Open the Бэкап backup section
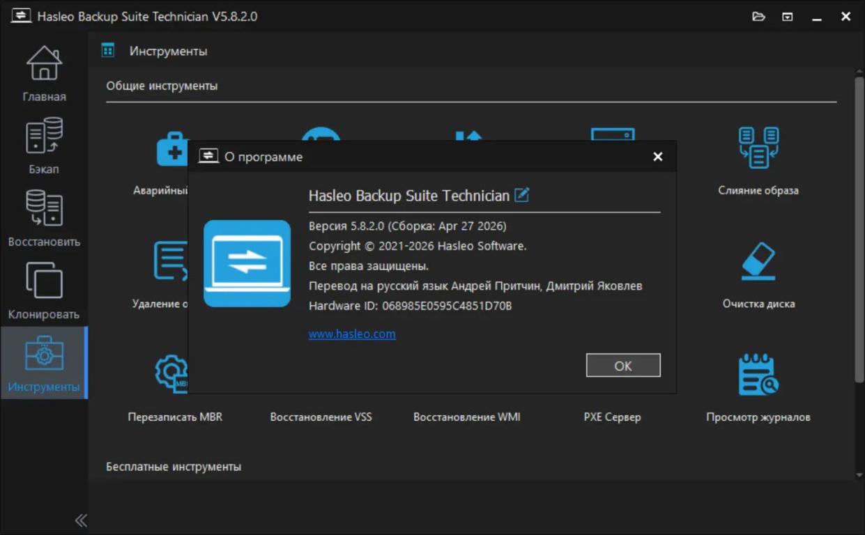Image resolution: width=865 pixels, height=535 pixels. pyautogui.click(x=44, y=146)
